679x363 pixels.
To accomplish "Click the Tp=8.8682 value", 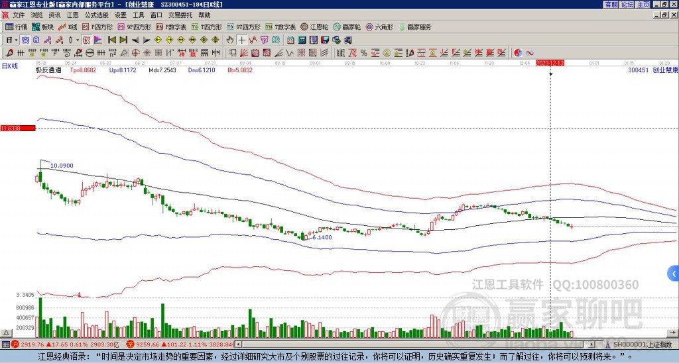I will click(x=84, y=70).
